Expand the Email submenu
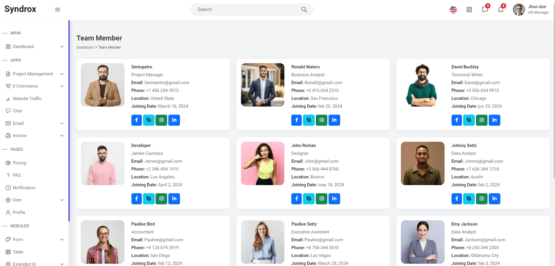This screenshot has height=266, width=555. [x=35, y=123]
